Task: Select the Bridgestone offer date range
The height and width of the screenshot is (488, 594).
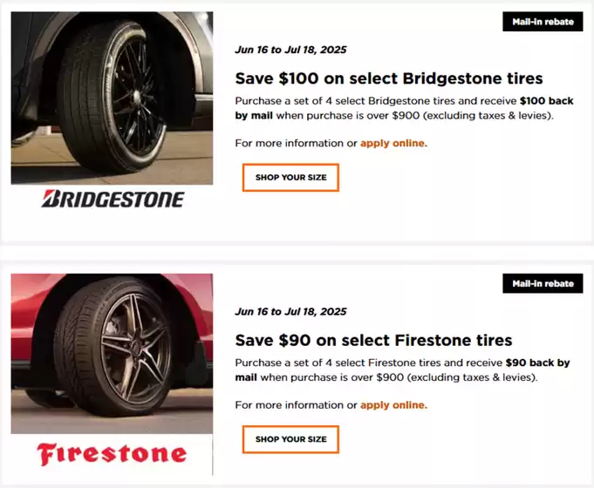Action: pos(290,51)
